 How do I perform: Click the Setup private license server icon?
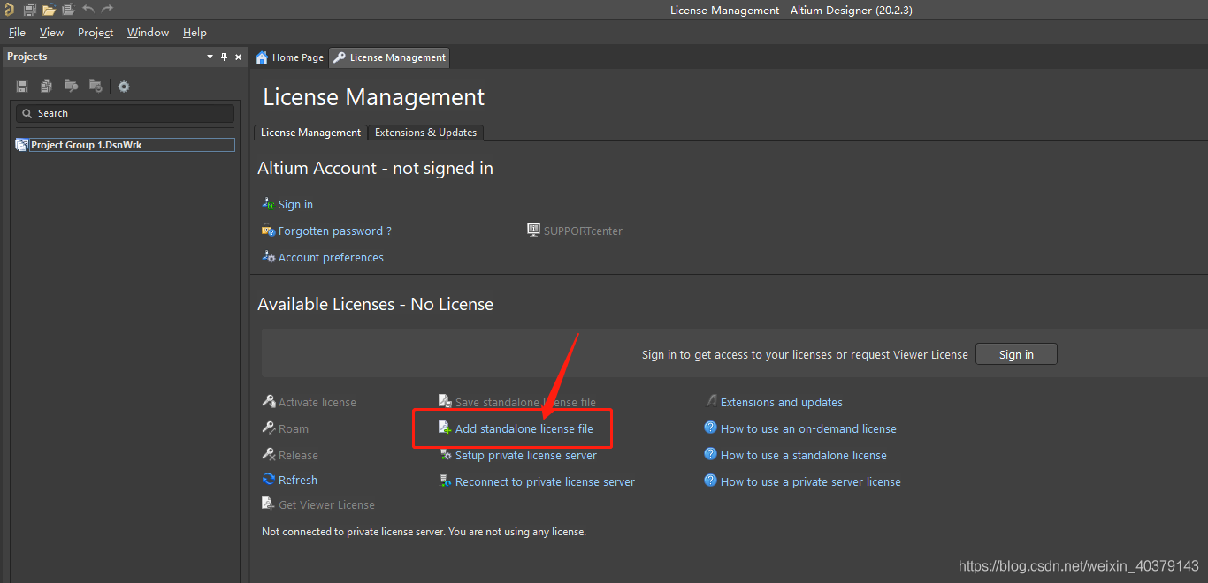(x=447, y=455)
